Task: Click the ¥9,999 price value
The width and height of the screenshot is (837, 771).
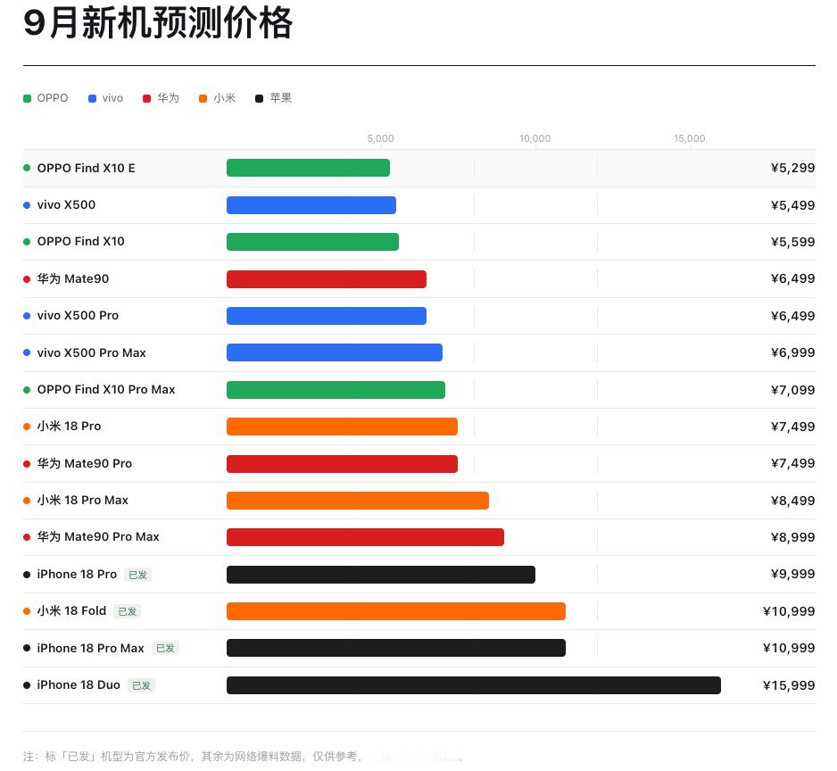Action: 792,574
